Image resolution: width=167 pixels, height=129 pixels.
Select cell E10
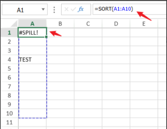(144, 113)
